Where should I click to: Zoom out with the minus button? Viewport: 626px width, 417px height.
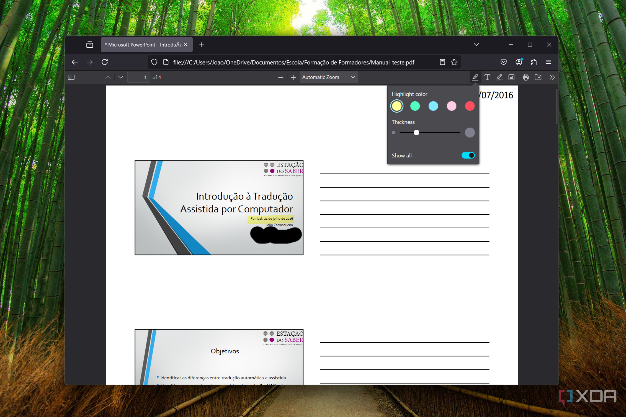click(x=280, y=77)
